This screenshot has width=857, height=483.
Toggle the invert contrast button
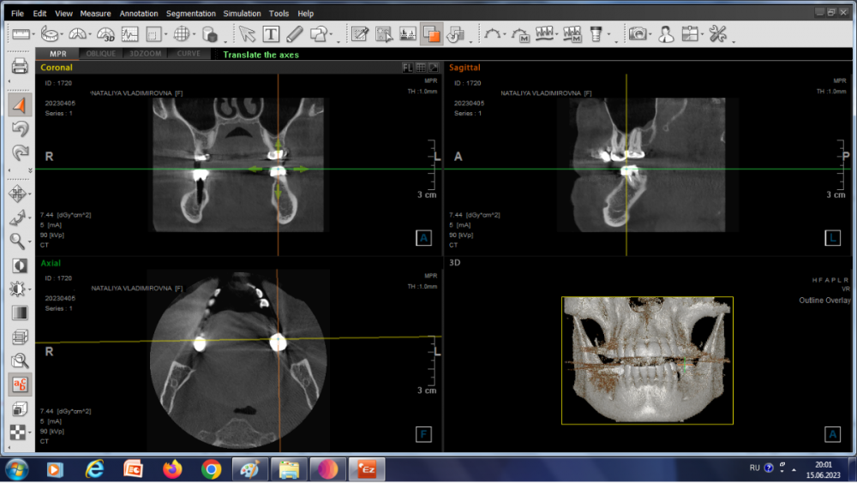(19, 265)
